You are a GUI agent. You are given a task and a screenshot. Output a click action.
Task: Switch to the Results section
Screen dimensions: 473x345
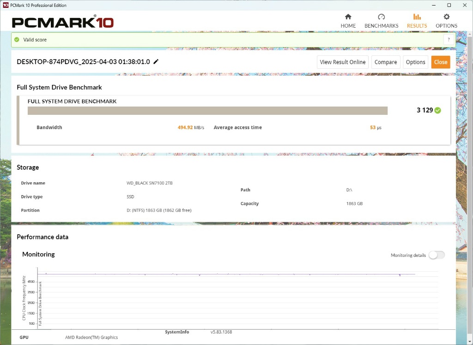(x=417, y=21)
